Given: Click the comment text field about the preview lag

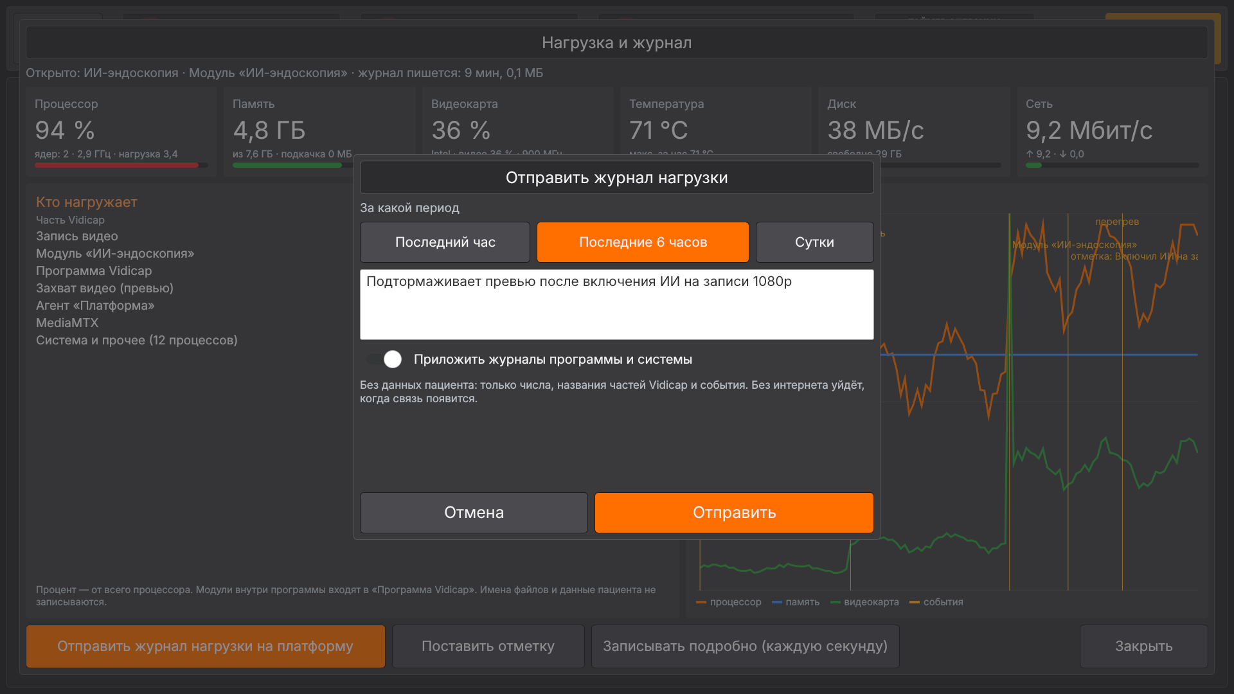Looking at the screenshot, I should (616, 305).
